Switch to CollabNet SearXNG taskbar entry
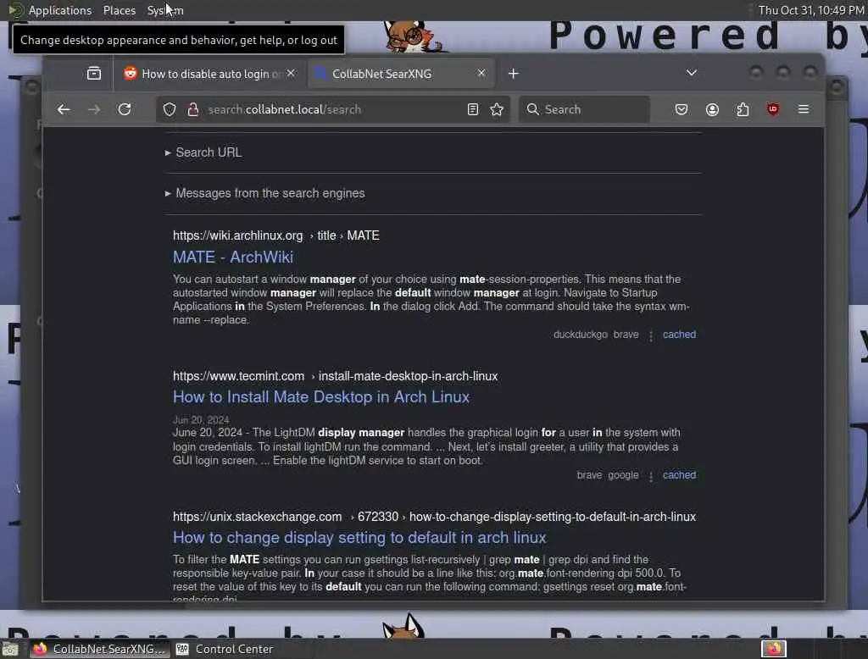The width and height of the screenshot is (868, 659). point(98,649)
